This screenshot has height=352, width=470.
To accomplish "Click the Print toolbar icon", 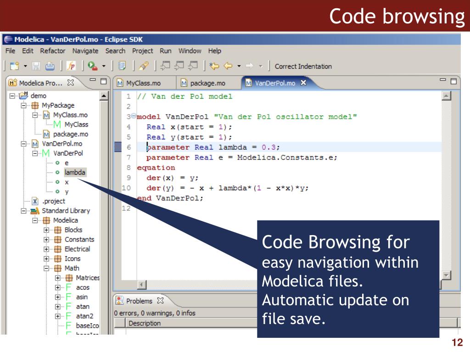I will coord(50,66).
